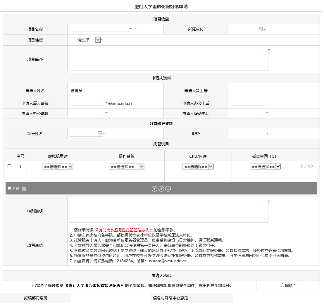Add a new row with the plus icon

(x=154, y=189)
